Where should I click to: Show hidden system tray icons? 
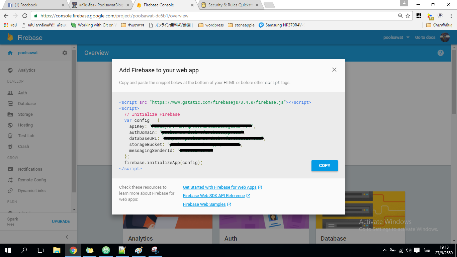[x=384, y=250]
